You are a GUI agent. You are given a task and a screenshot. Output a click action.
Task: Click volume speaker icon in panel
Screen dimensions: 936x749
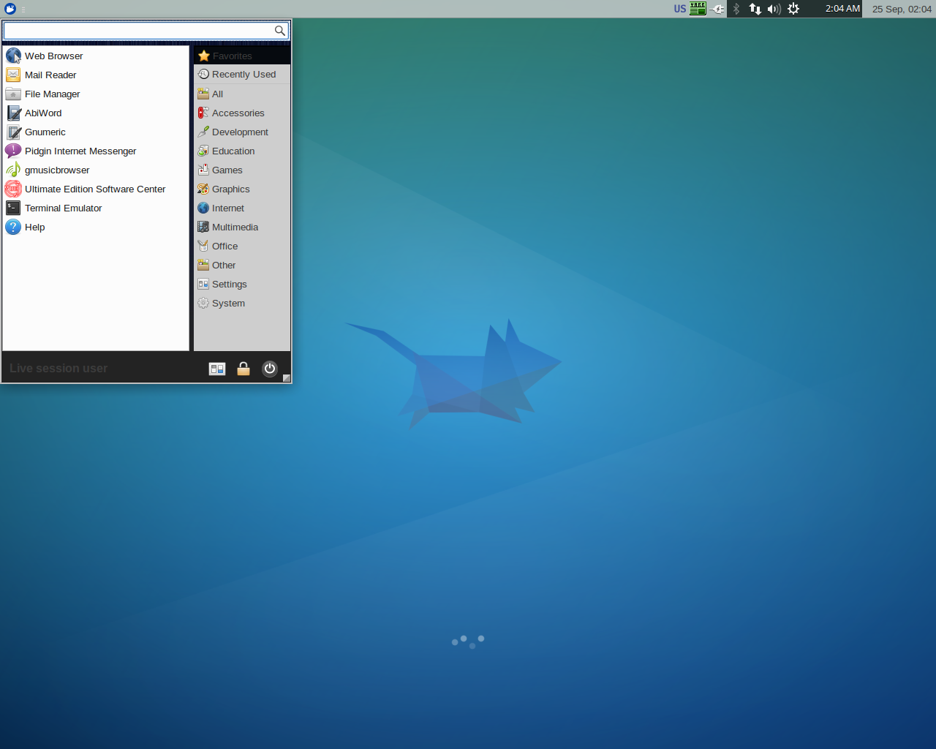(x=774, y=9)
